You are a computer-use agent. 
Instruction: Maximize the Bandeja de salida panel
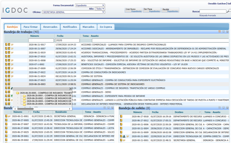[x=227, y=108]
